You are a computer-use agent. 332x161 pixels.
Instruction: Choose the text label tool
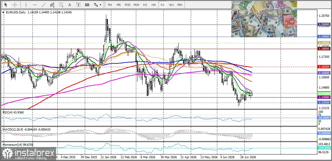(x=78, y=5)
